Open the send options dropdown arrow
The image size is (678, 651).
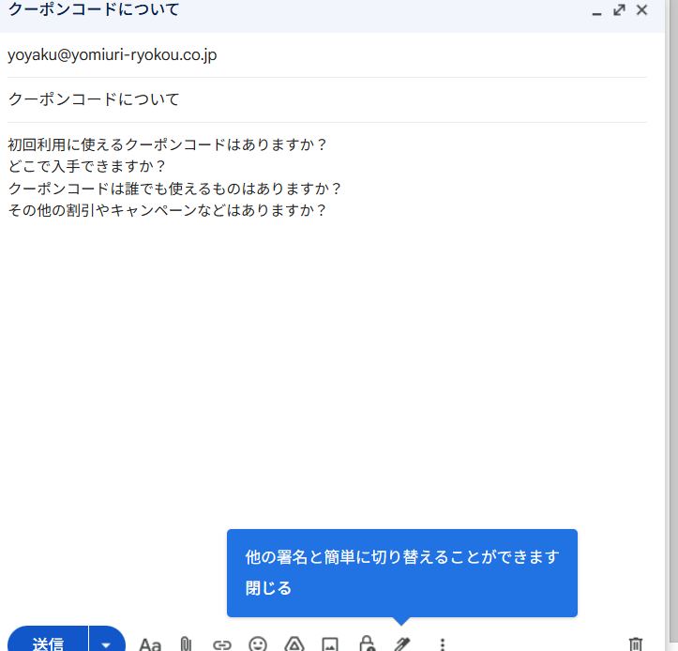(107, 641)
